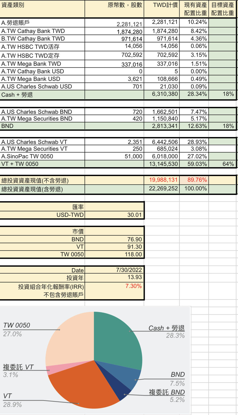Click the A.TW HSBC TWD定存 cell
The width and height of the screenshot is (238, 415).
click(42, 55)
